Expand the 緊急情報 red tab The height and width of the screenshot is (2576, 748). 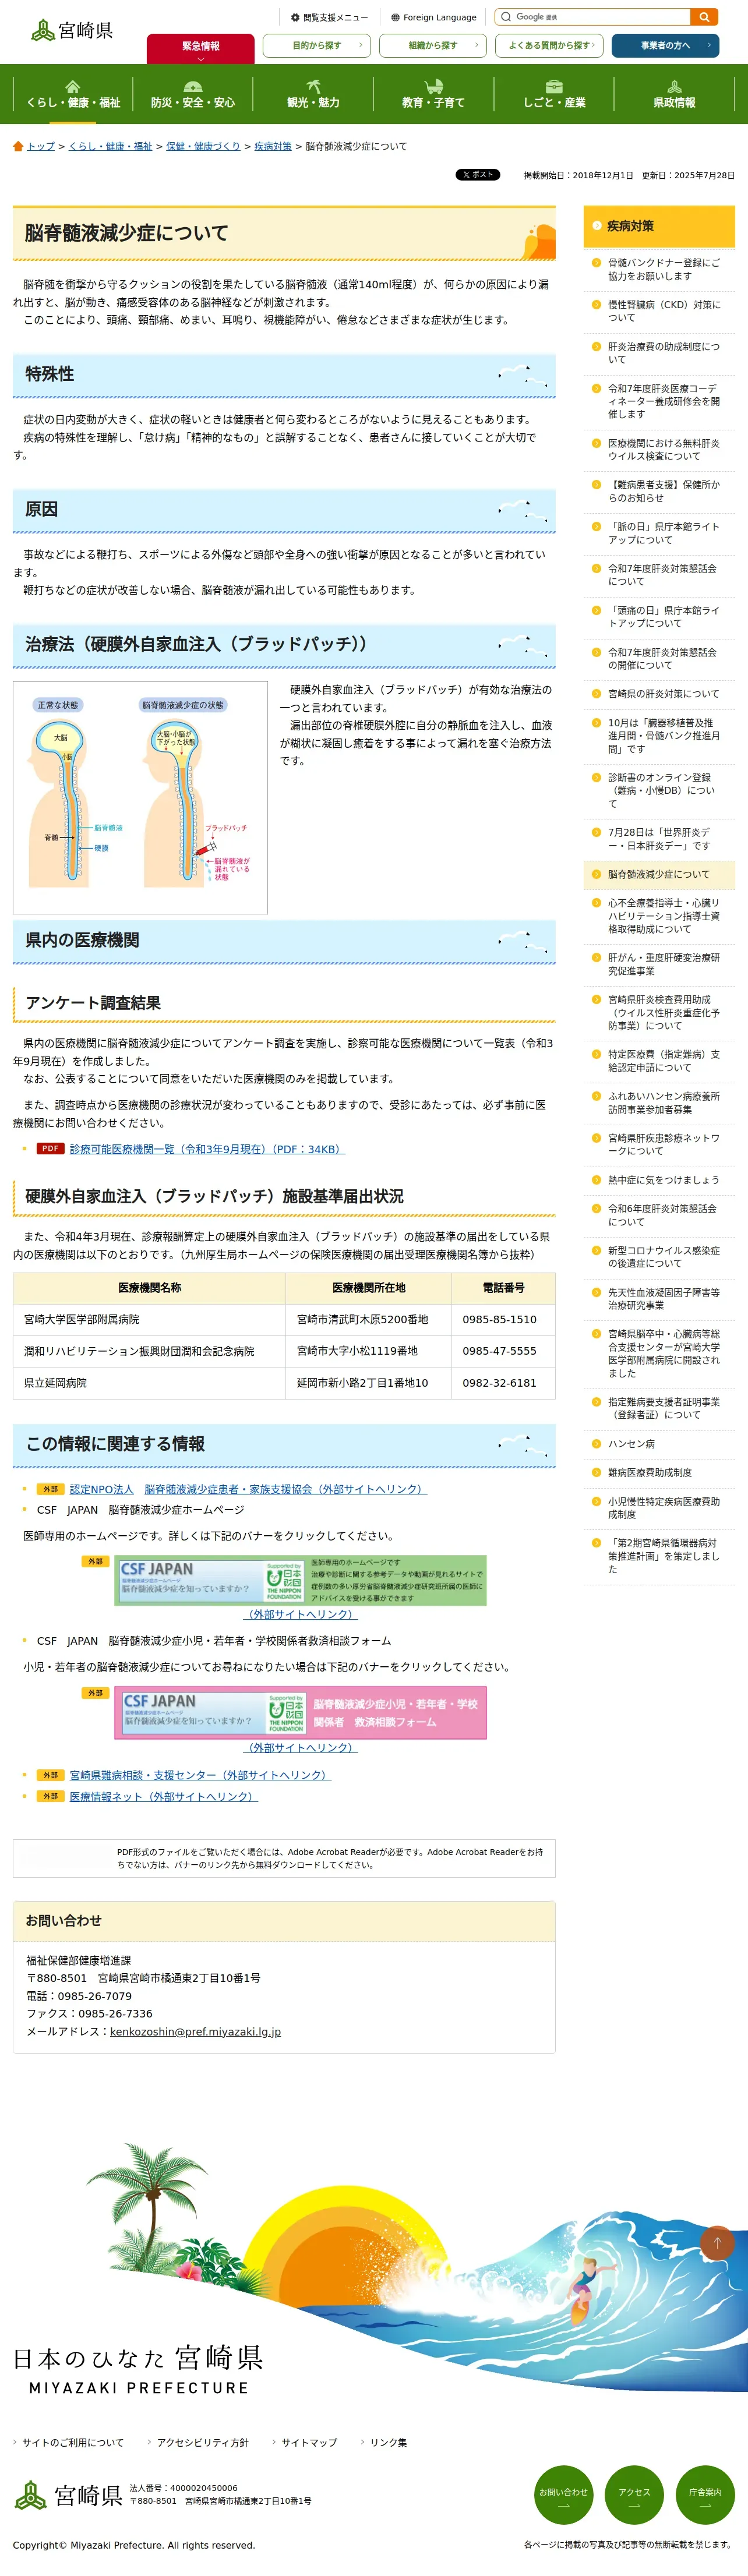click(200, 49)
